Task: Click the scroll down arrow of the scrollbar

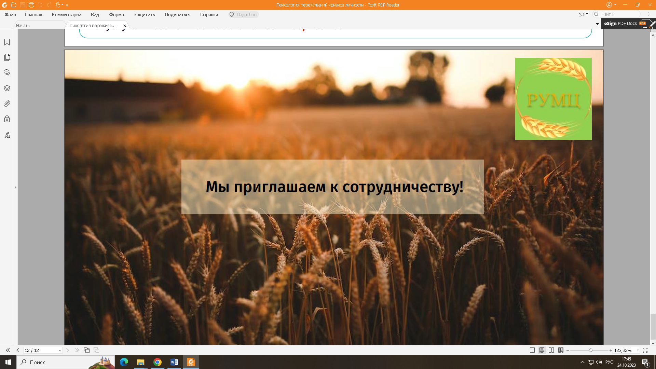Action: point(653,343)
